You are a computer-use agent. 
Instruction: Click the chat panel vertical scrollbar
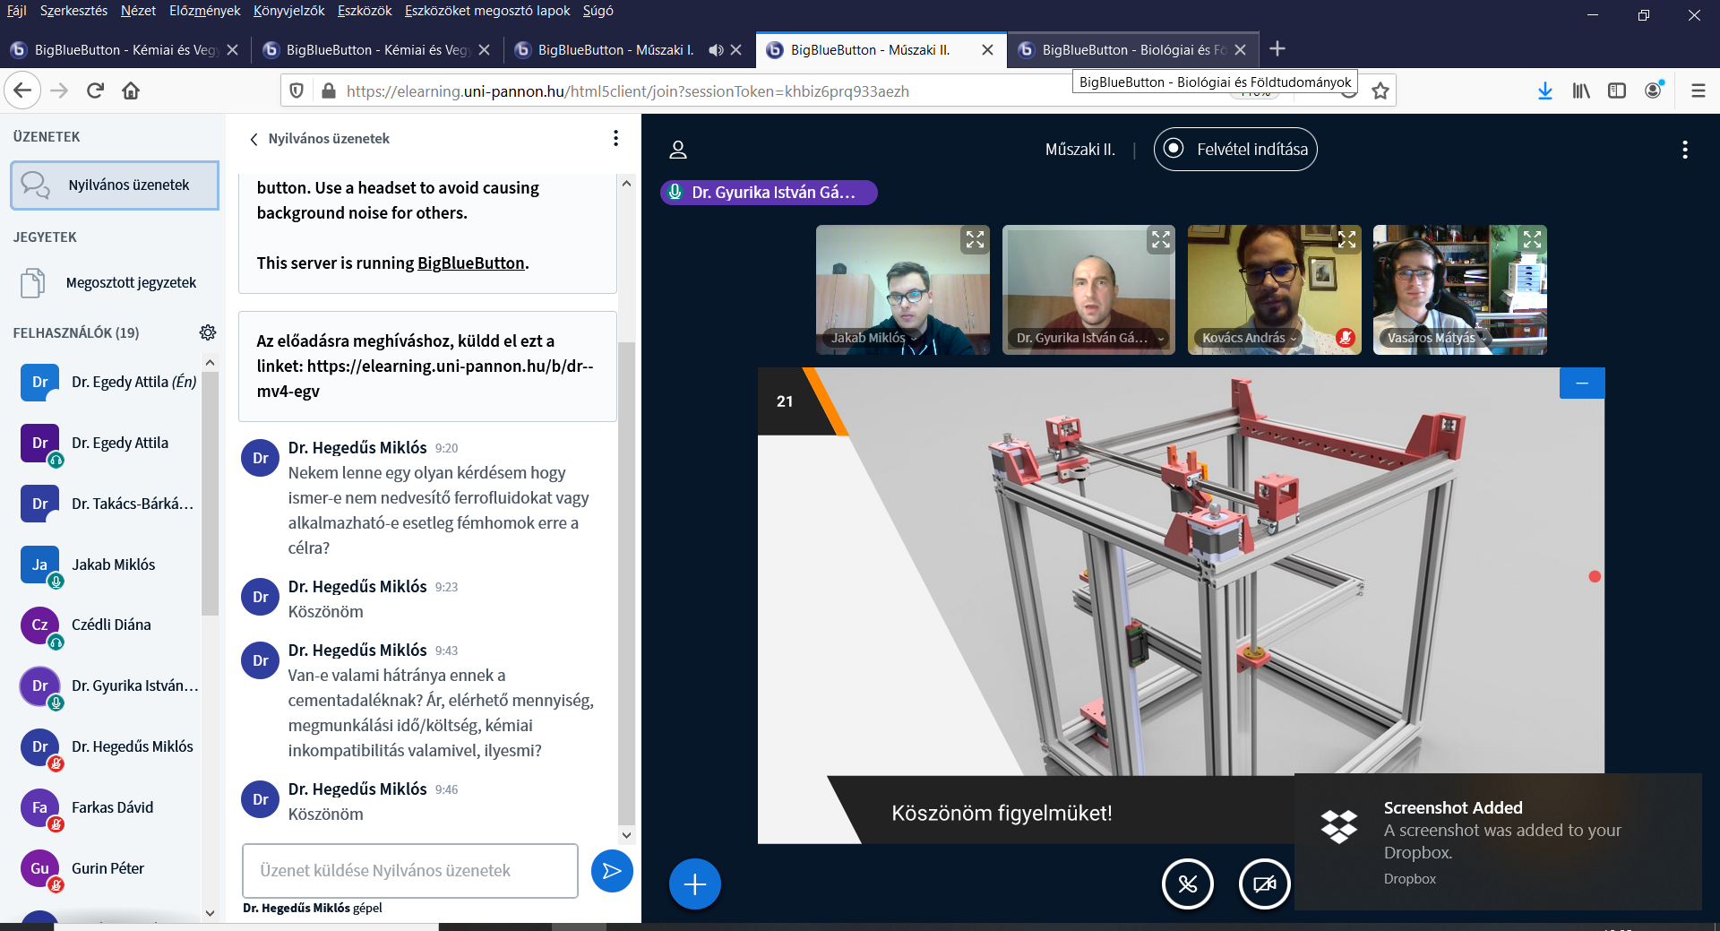pyautogui.click(x=626, y=582)
